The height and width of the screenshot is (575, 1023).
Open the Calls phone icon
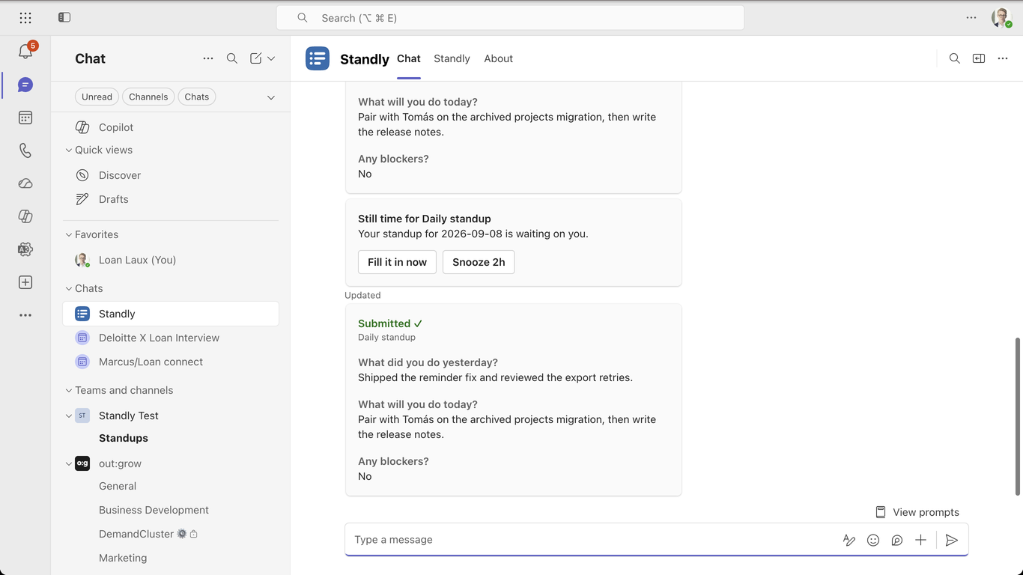click(x=25, y=150)
